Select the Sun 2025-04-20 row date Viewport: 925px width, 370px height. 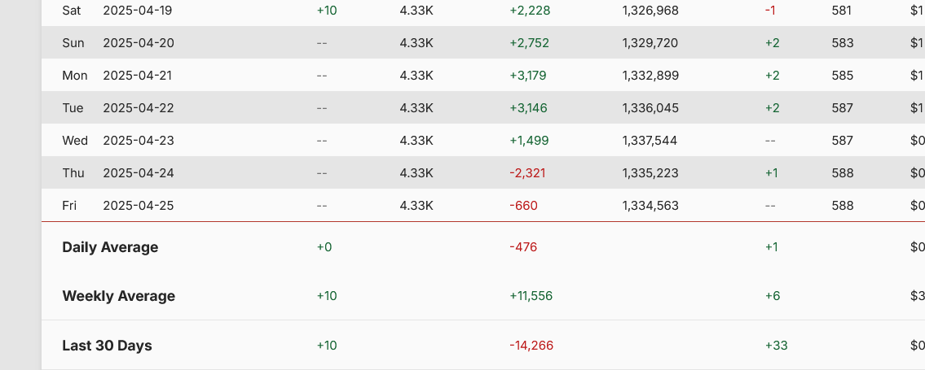(x=139, y=43)
